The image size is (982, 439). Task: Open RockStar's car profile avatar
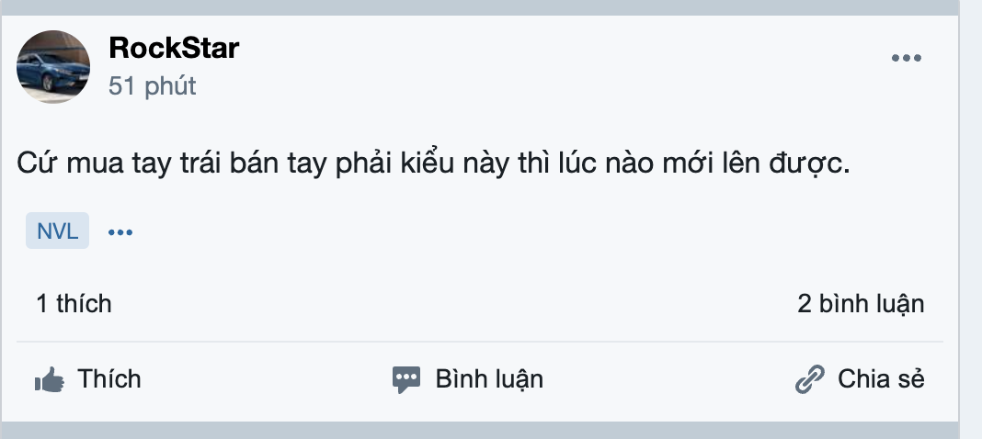click(x=53, y=66)
